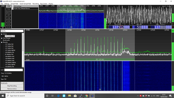Select recent 145.89MHz FM entry
The height and width of the screenshot is (98, 174).
(9, 52)
